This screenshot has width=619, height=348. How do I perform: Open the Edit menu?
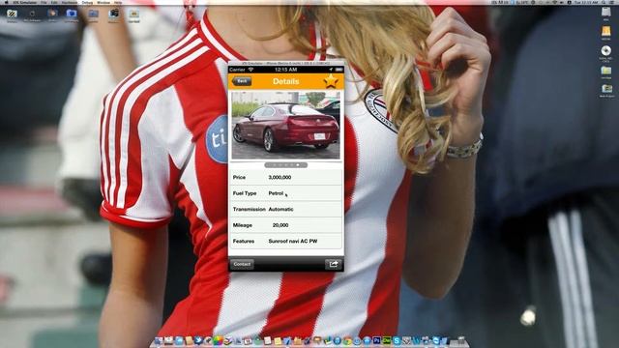[54, 2]
